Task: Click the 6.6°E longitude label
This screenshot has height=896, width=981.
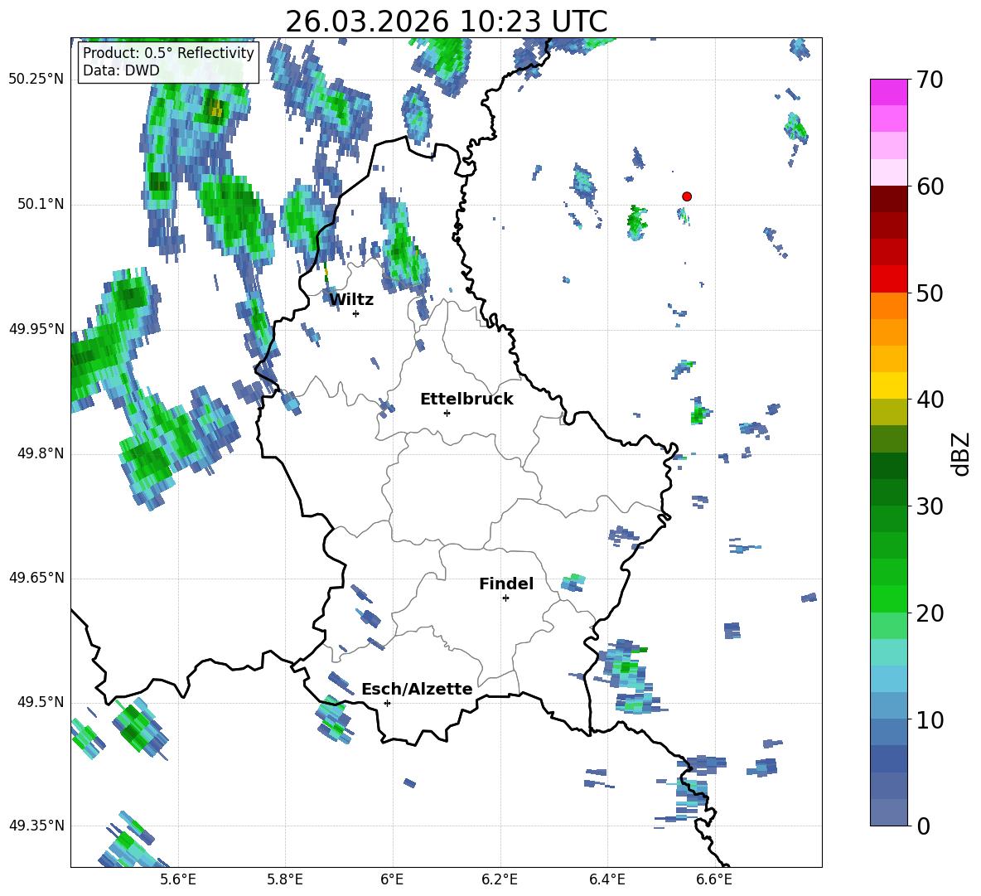Action: point(714,879)
